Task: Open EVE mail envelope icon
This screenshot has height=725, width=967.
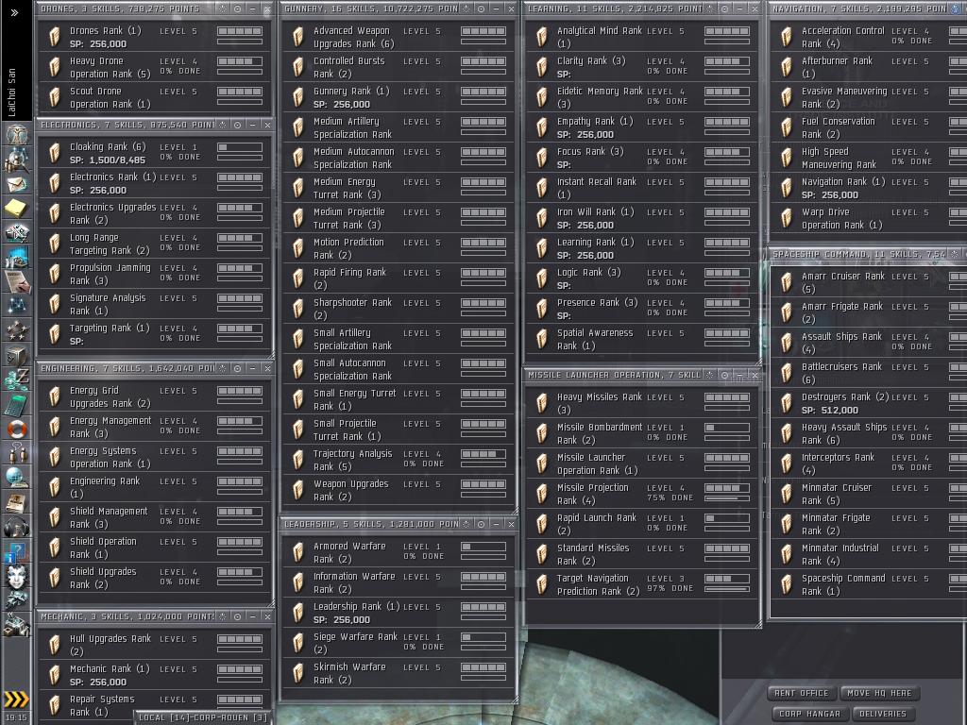Action: pos(17,184)
